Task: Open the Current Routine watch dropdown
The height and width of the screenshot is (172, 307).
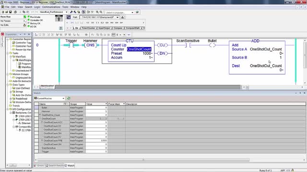Action: 63,98
